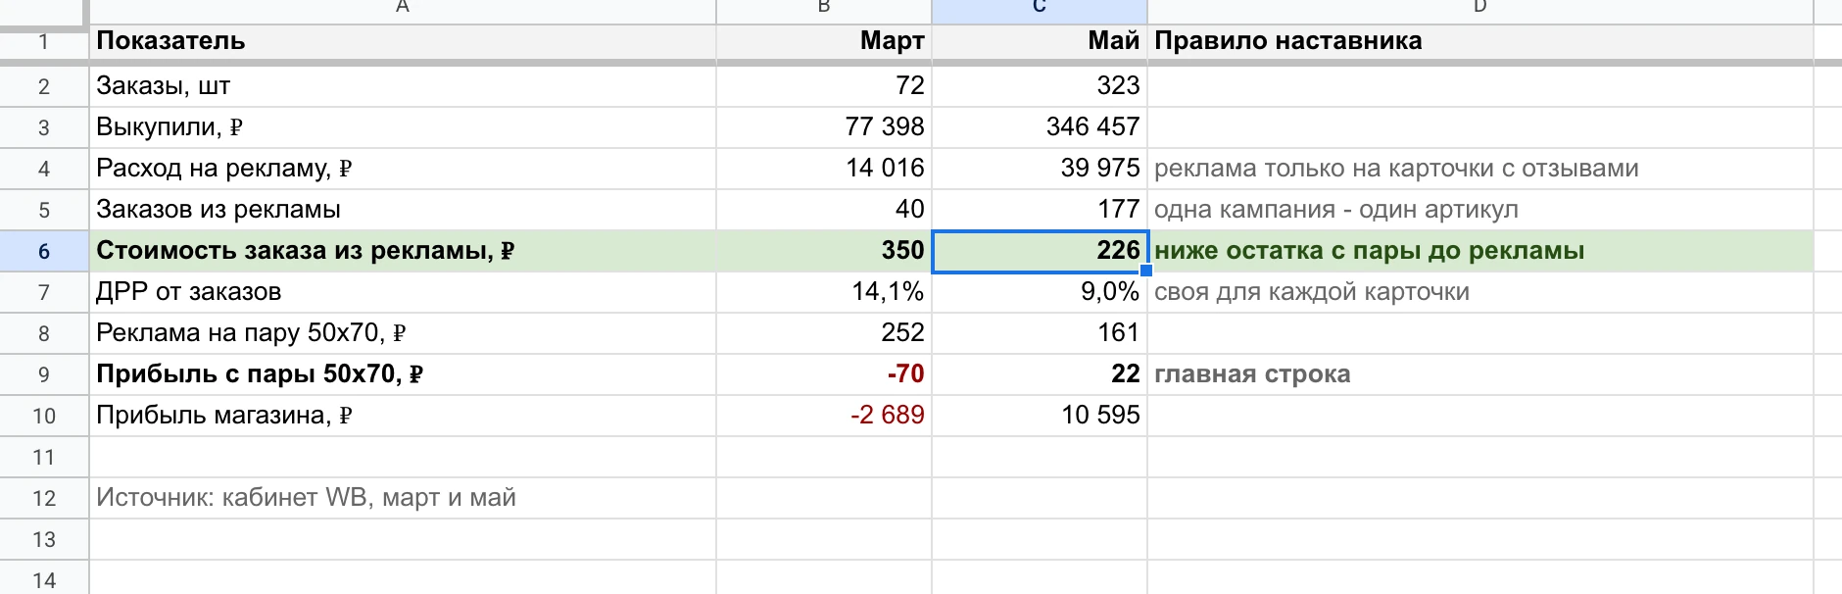Select row 9 via its row header
Image resolution: width=1842 pixels, height=594 pixels.
(44, 374)
